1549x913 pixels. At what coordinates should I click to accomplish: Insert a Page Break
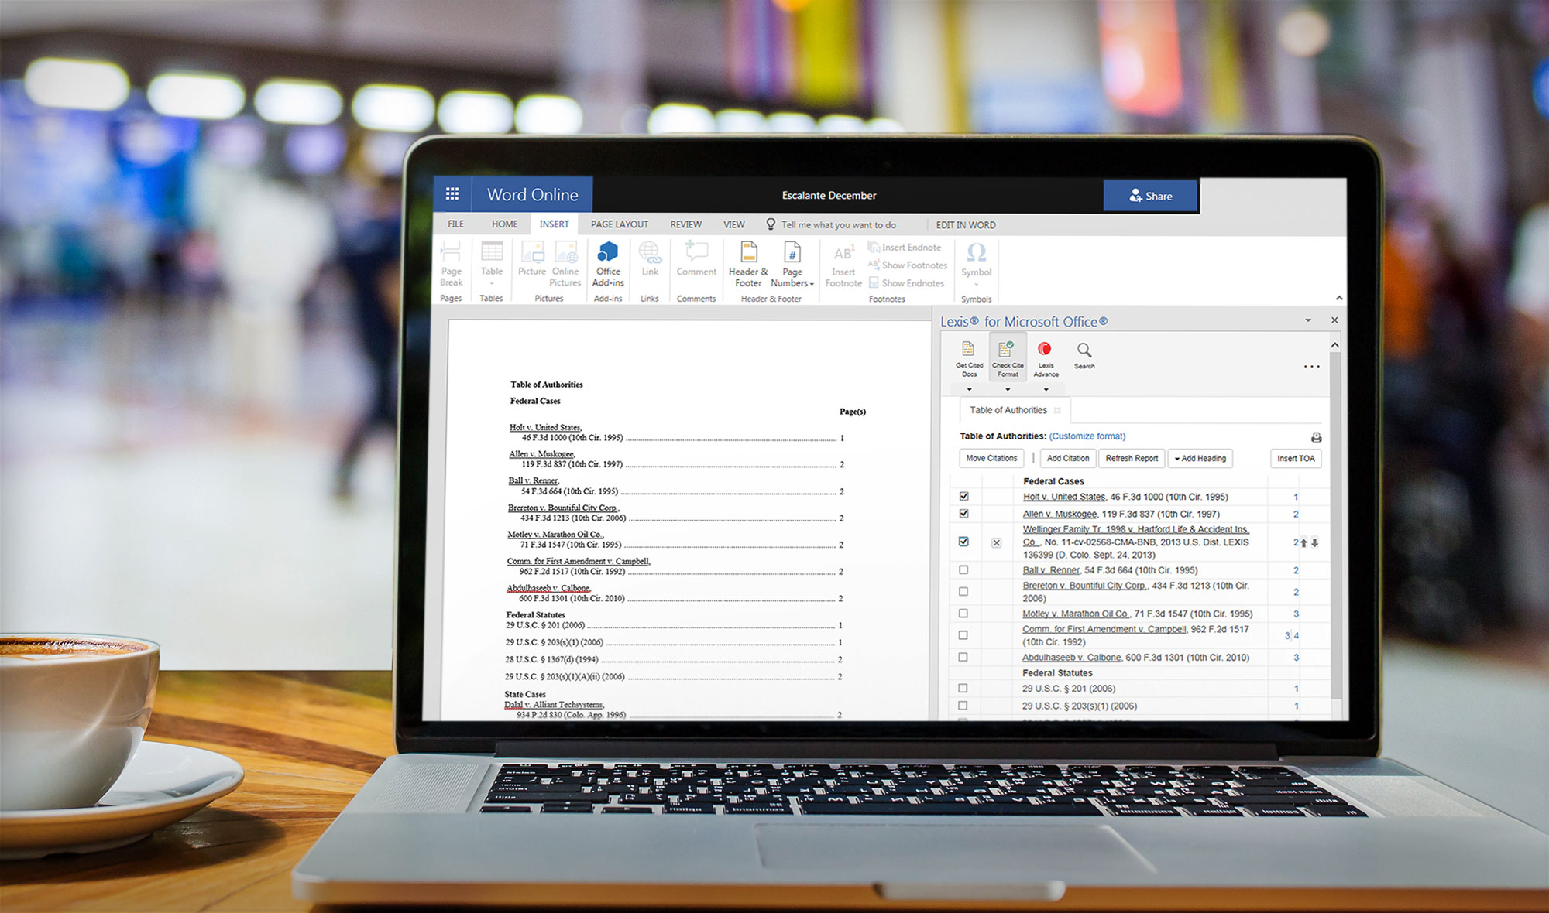[451, 263]
